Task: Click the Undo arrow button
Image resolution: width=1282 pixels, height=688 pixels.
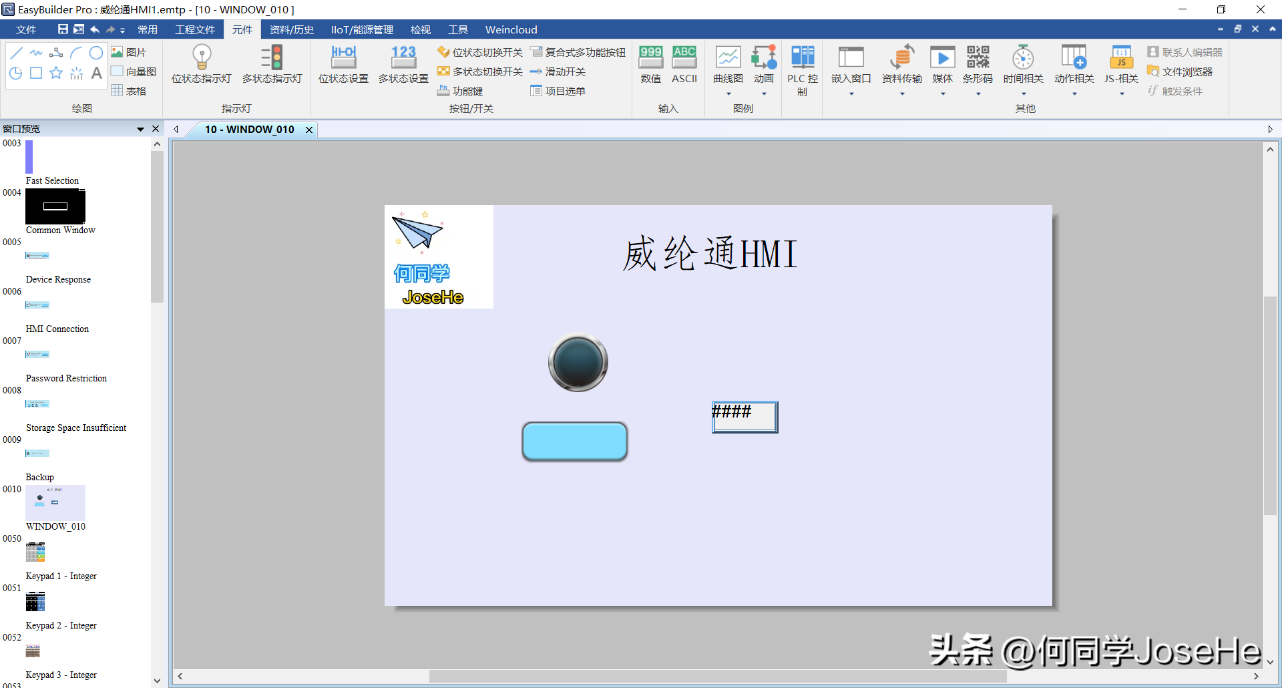Action: point(94,29)
